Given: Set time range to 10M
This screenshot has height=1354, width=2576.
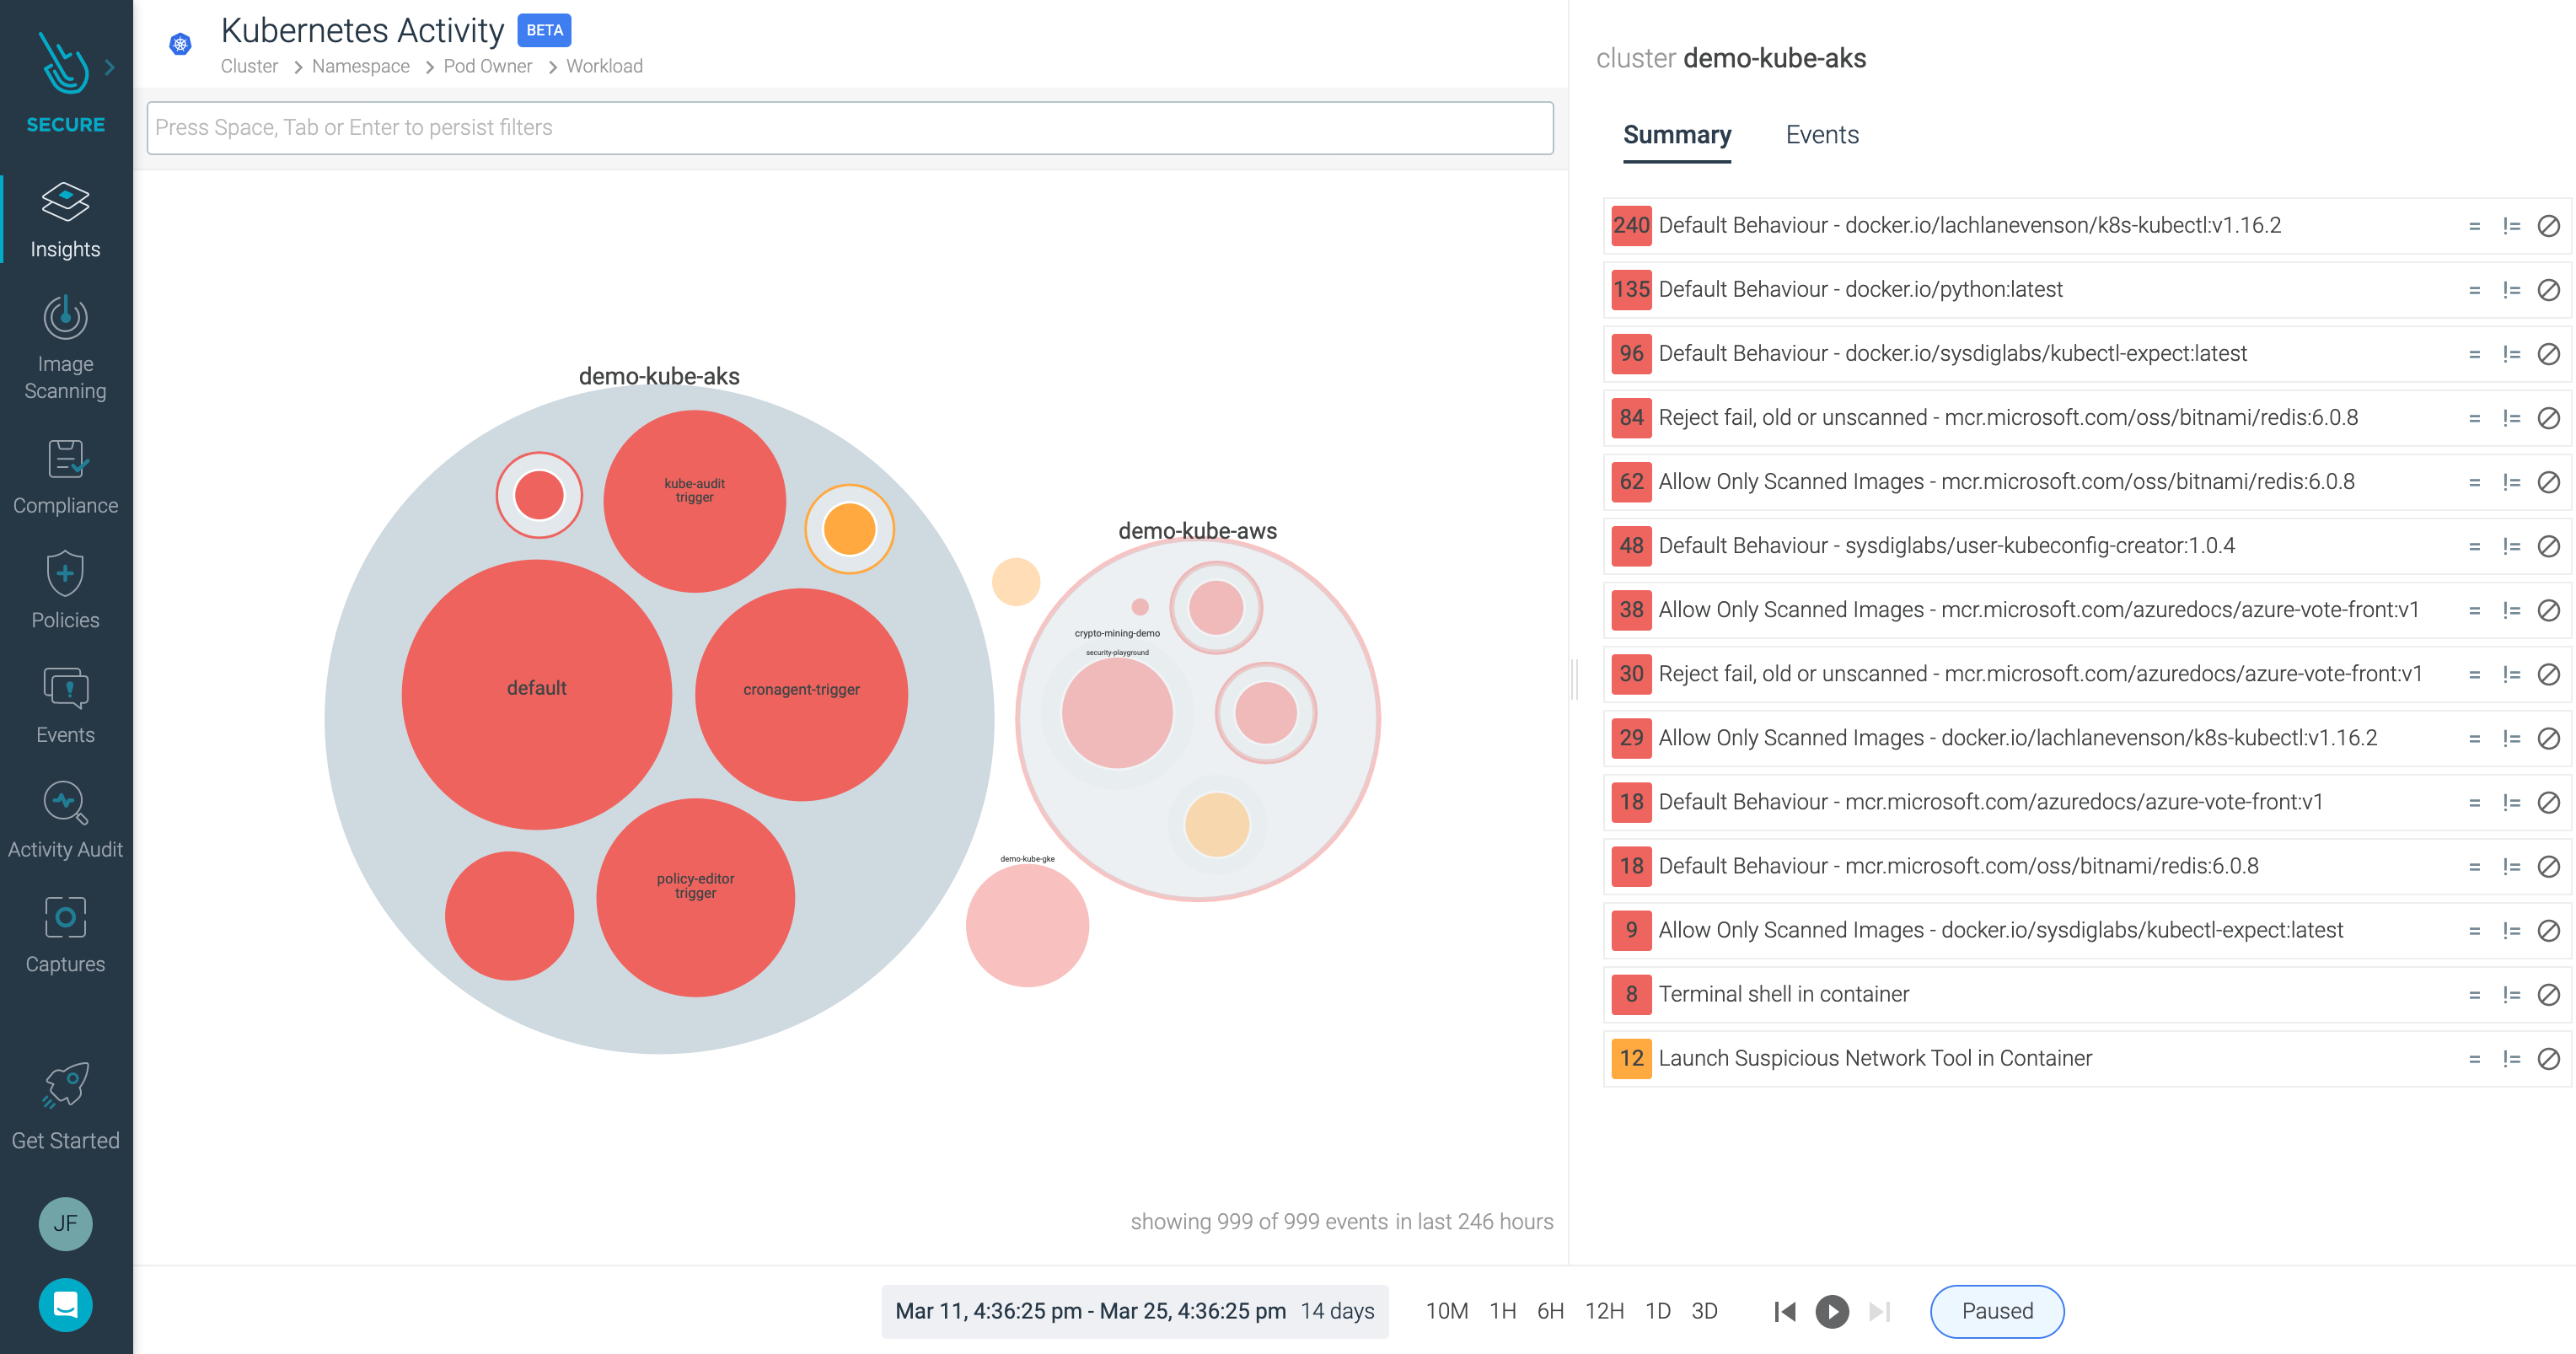Looking at the screenshot, I should coord(1446,1311).
